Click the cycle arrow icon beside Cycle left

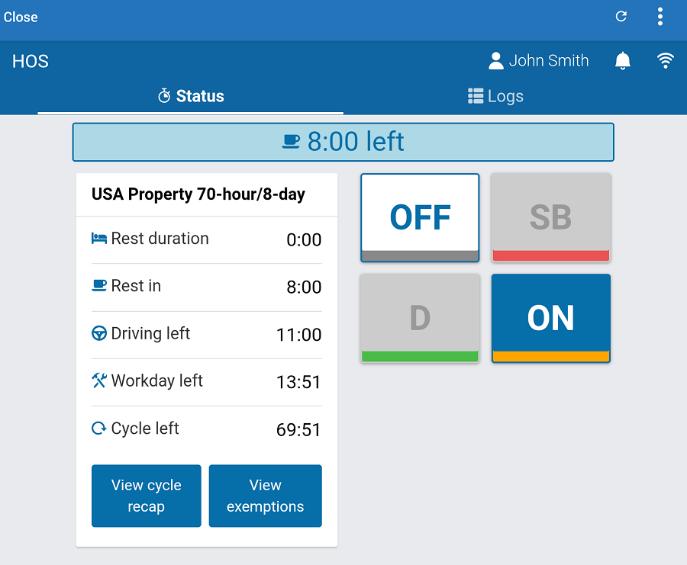click(99, 429)
